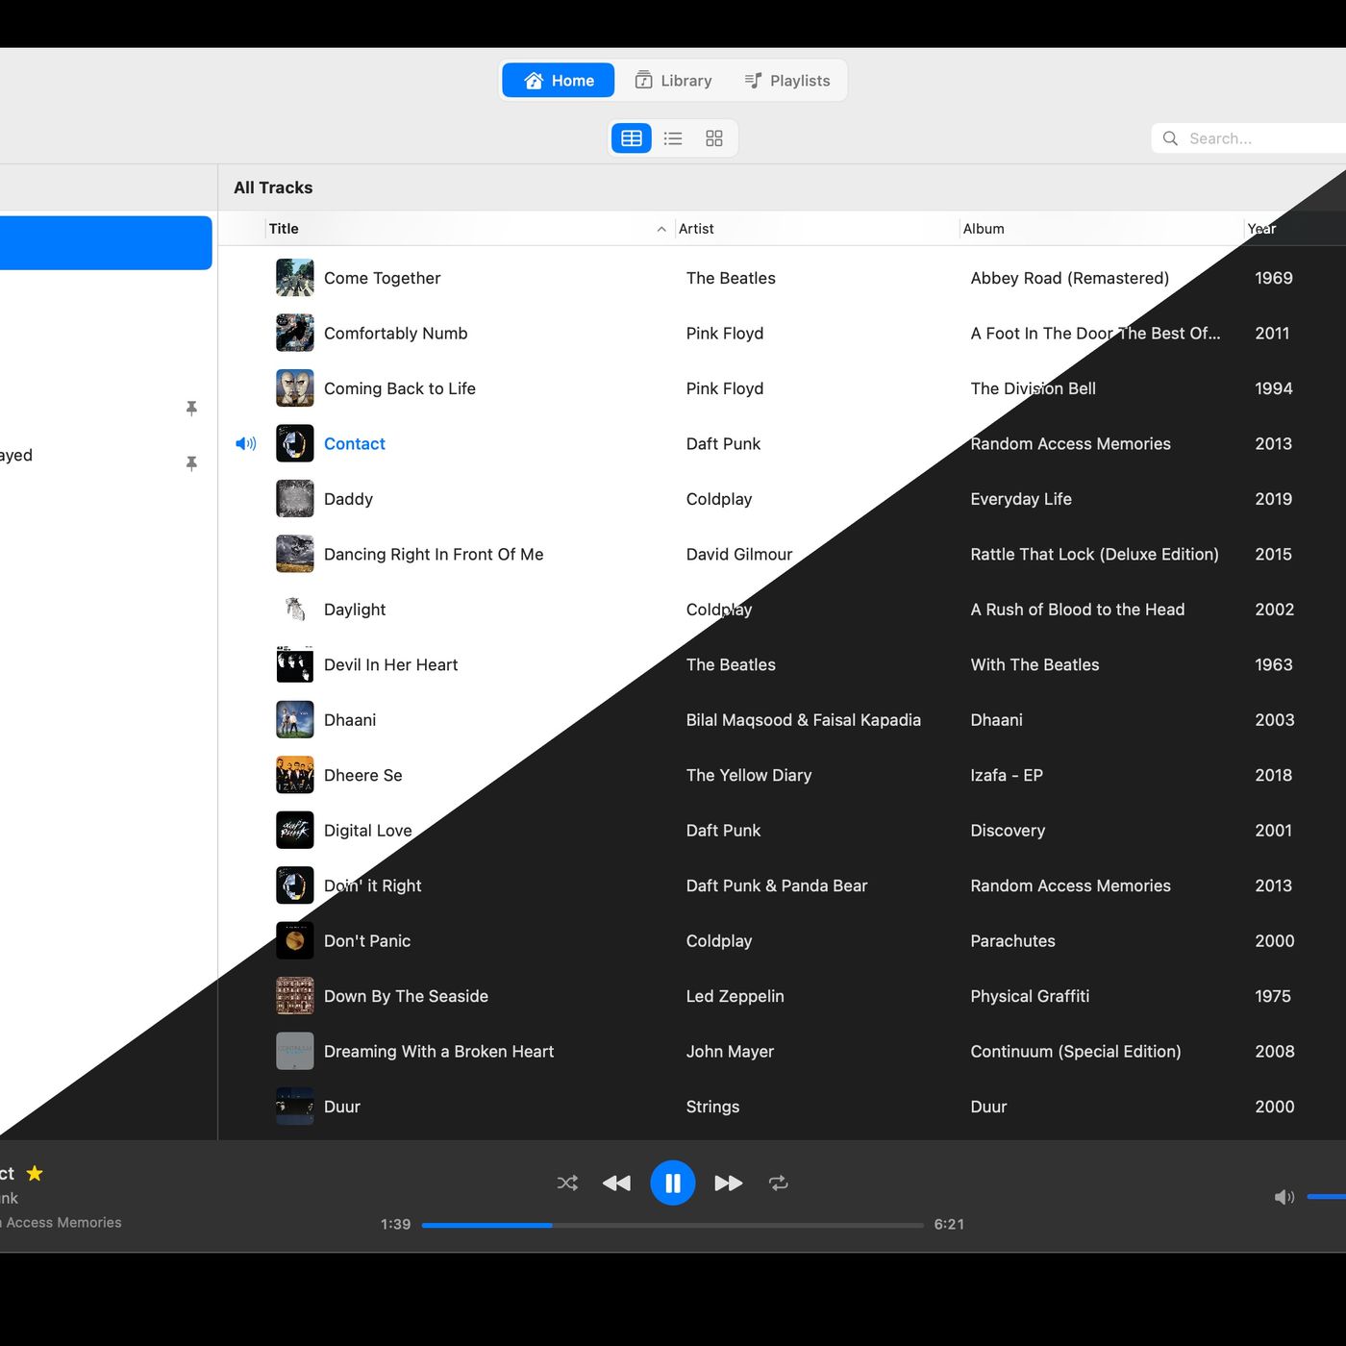Toggle shuffle playback
Image resolution: width=1346 pixels, height=1346 pixels.
(x=567, y=1184)
